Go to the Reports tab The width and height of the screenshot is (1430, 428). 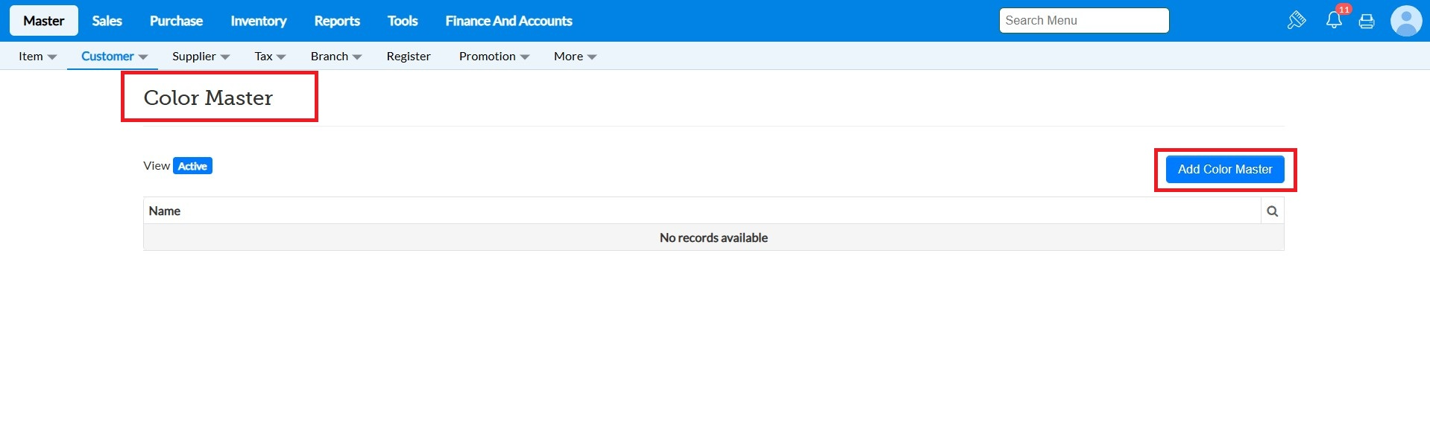[x=337, y=21]
